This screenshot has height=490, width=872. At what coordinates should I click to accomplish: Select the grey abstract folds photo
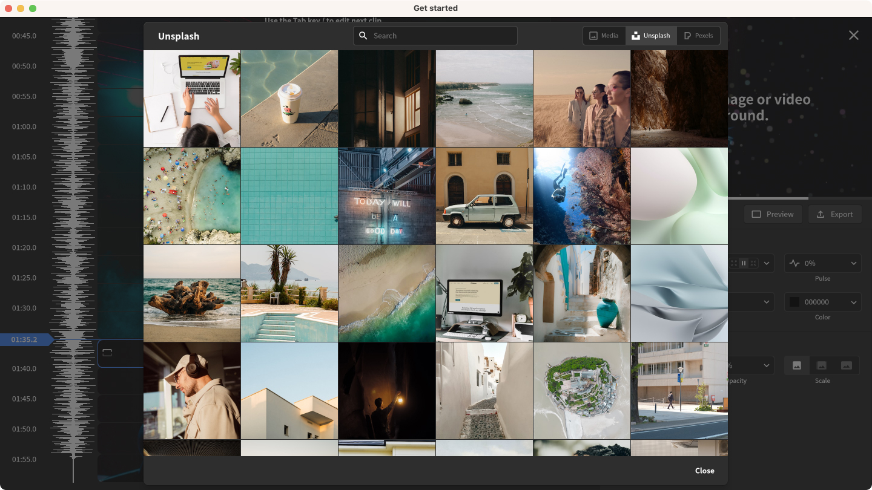coord(679,293)
